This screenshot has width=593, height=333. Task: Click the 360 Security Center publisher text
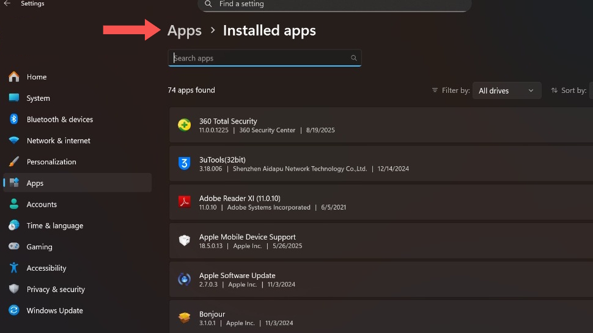(x=267, y=130)
